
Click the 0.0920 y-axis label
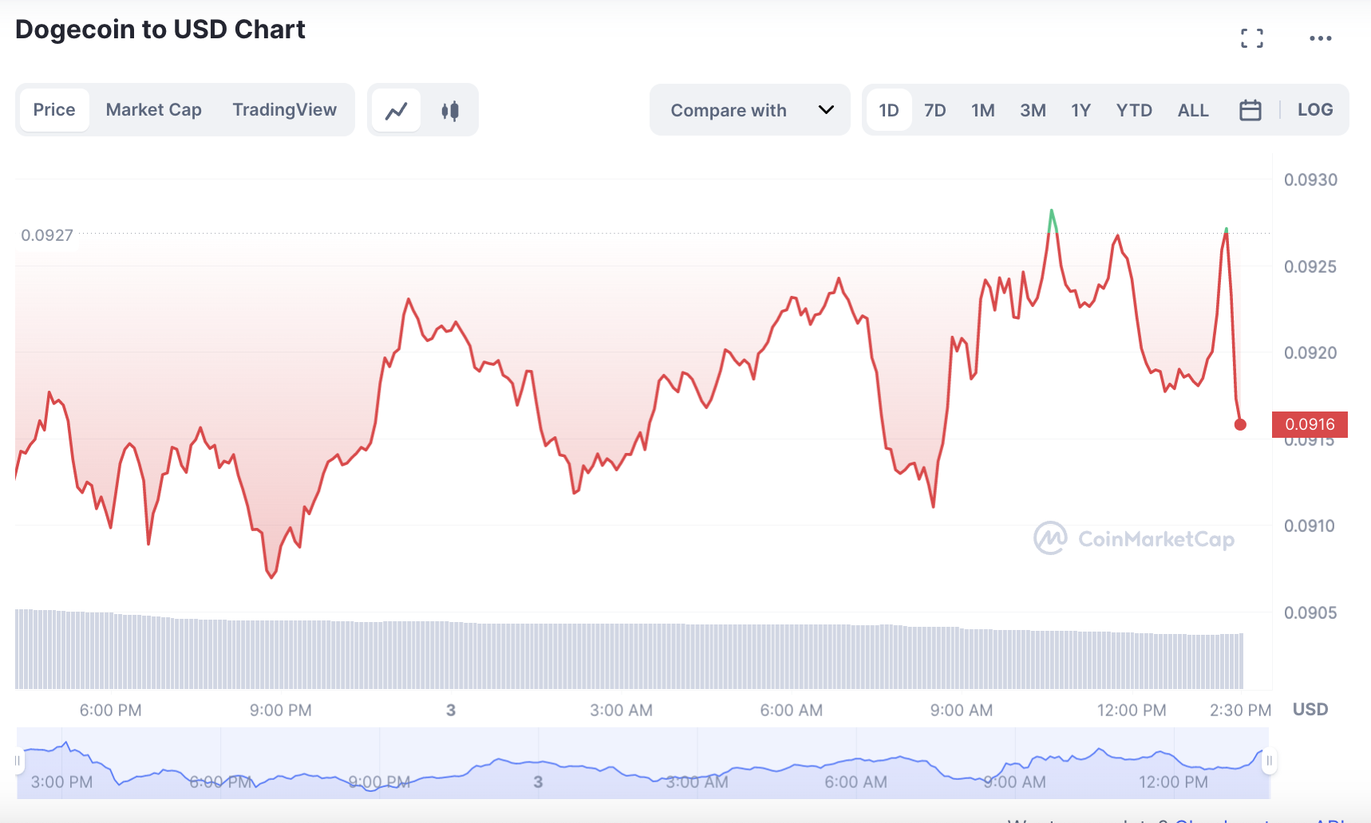1310,353
